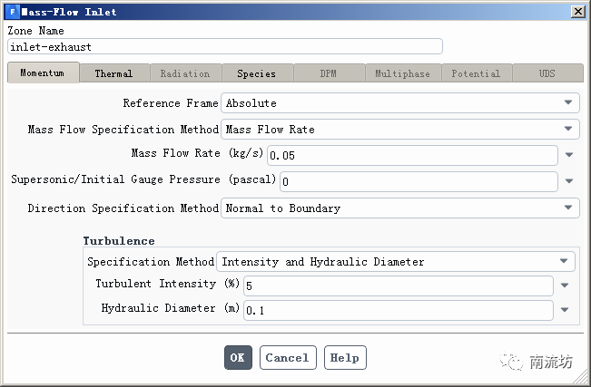Click the Zone Name input field
This screenshot has height=387, width=591.
pos(224,46)
